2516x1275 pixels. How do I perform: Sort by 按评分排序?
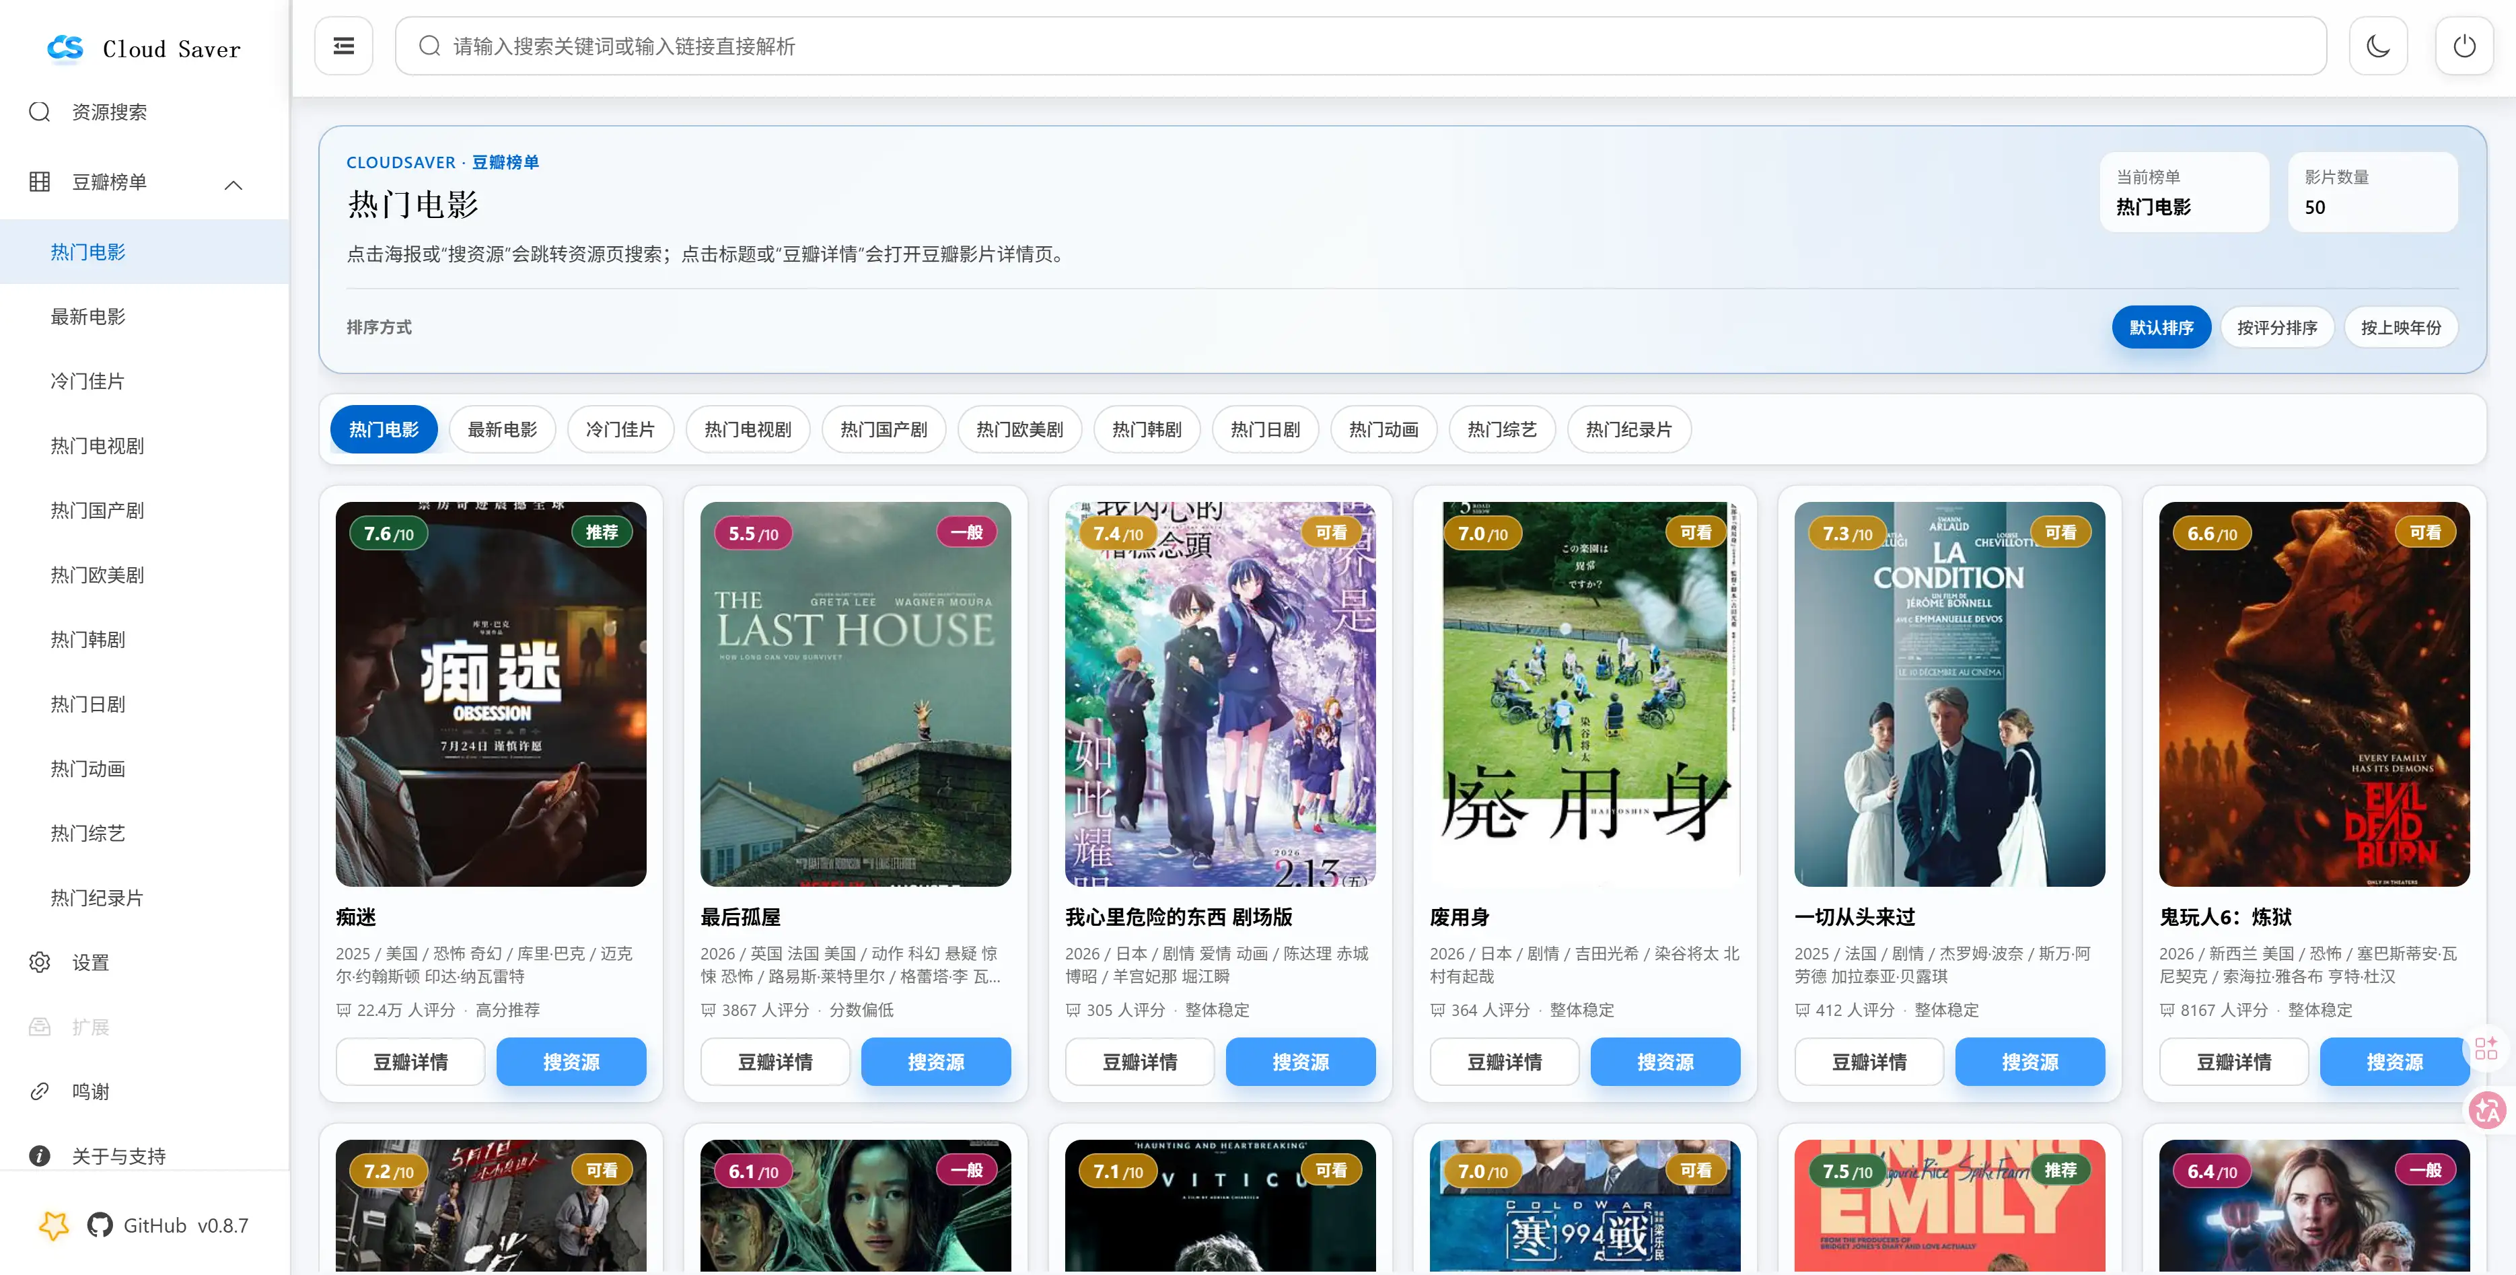tap(2276, 327)
